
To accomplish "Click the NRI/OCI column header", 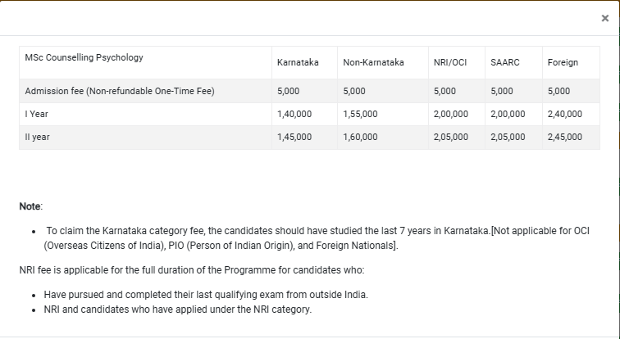I will coord(450,62).
